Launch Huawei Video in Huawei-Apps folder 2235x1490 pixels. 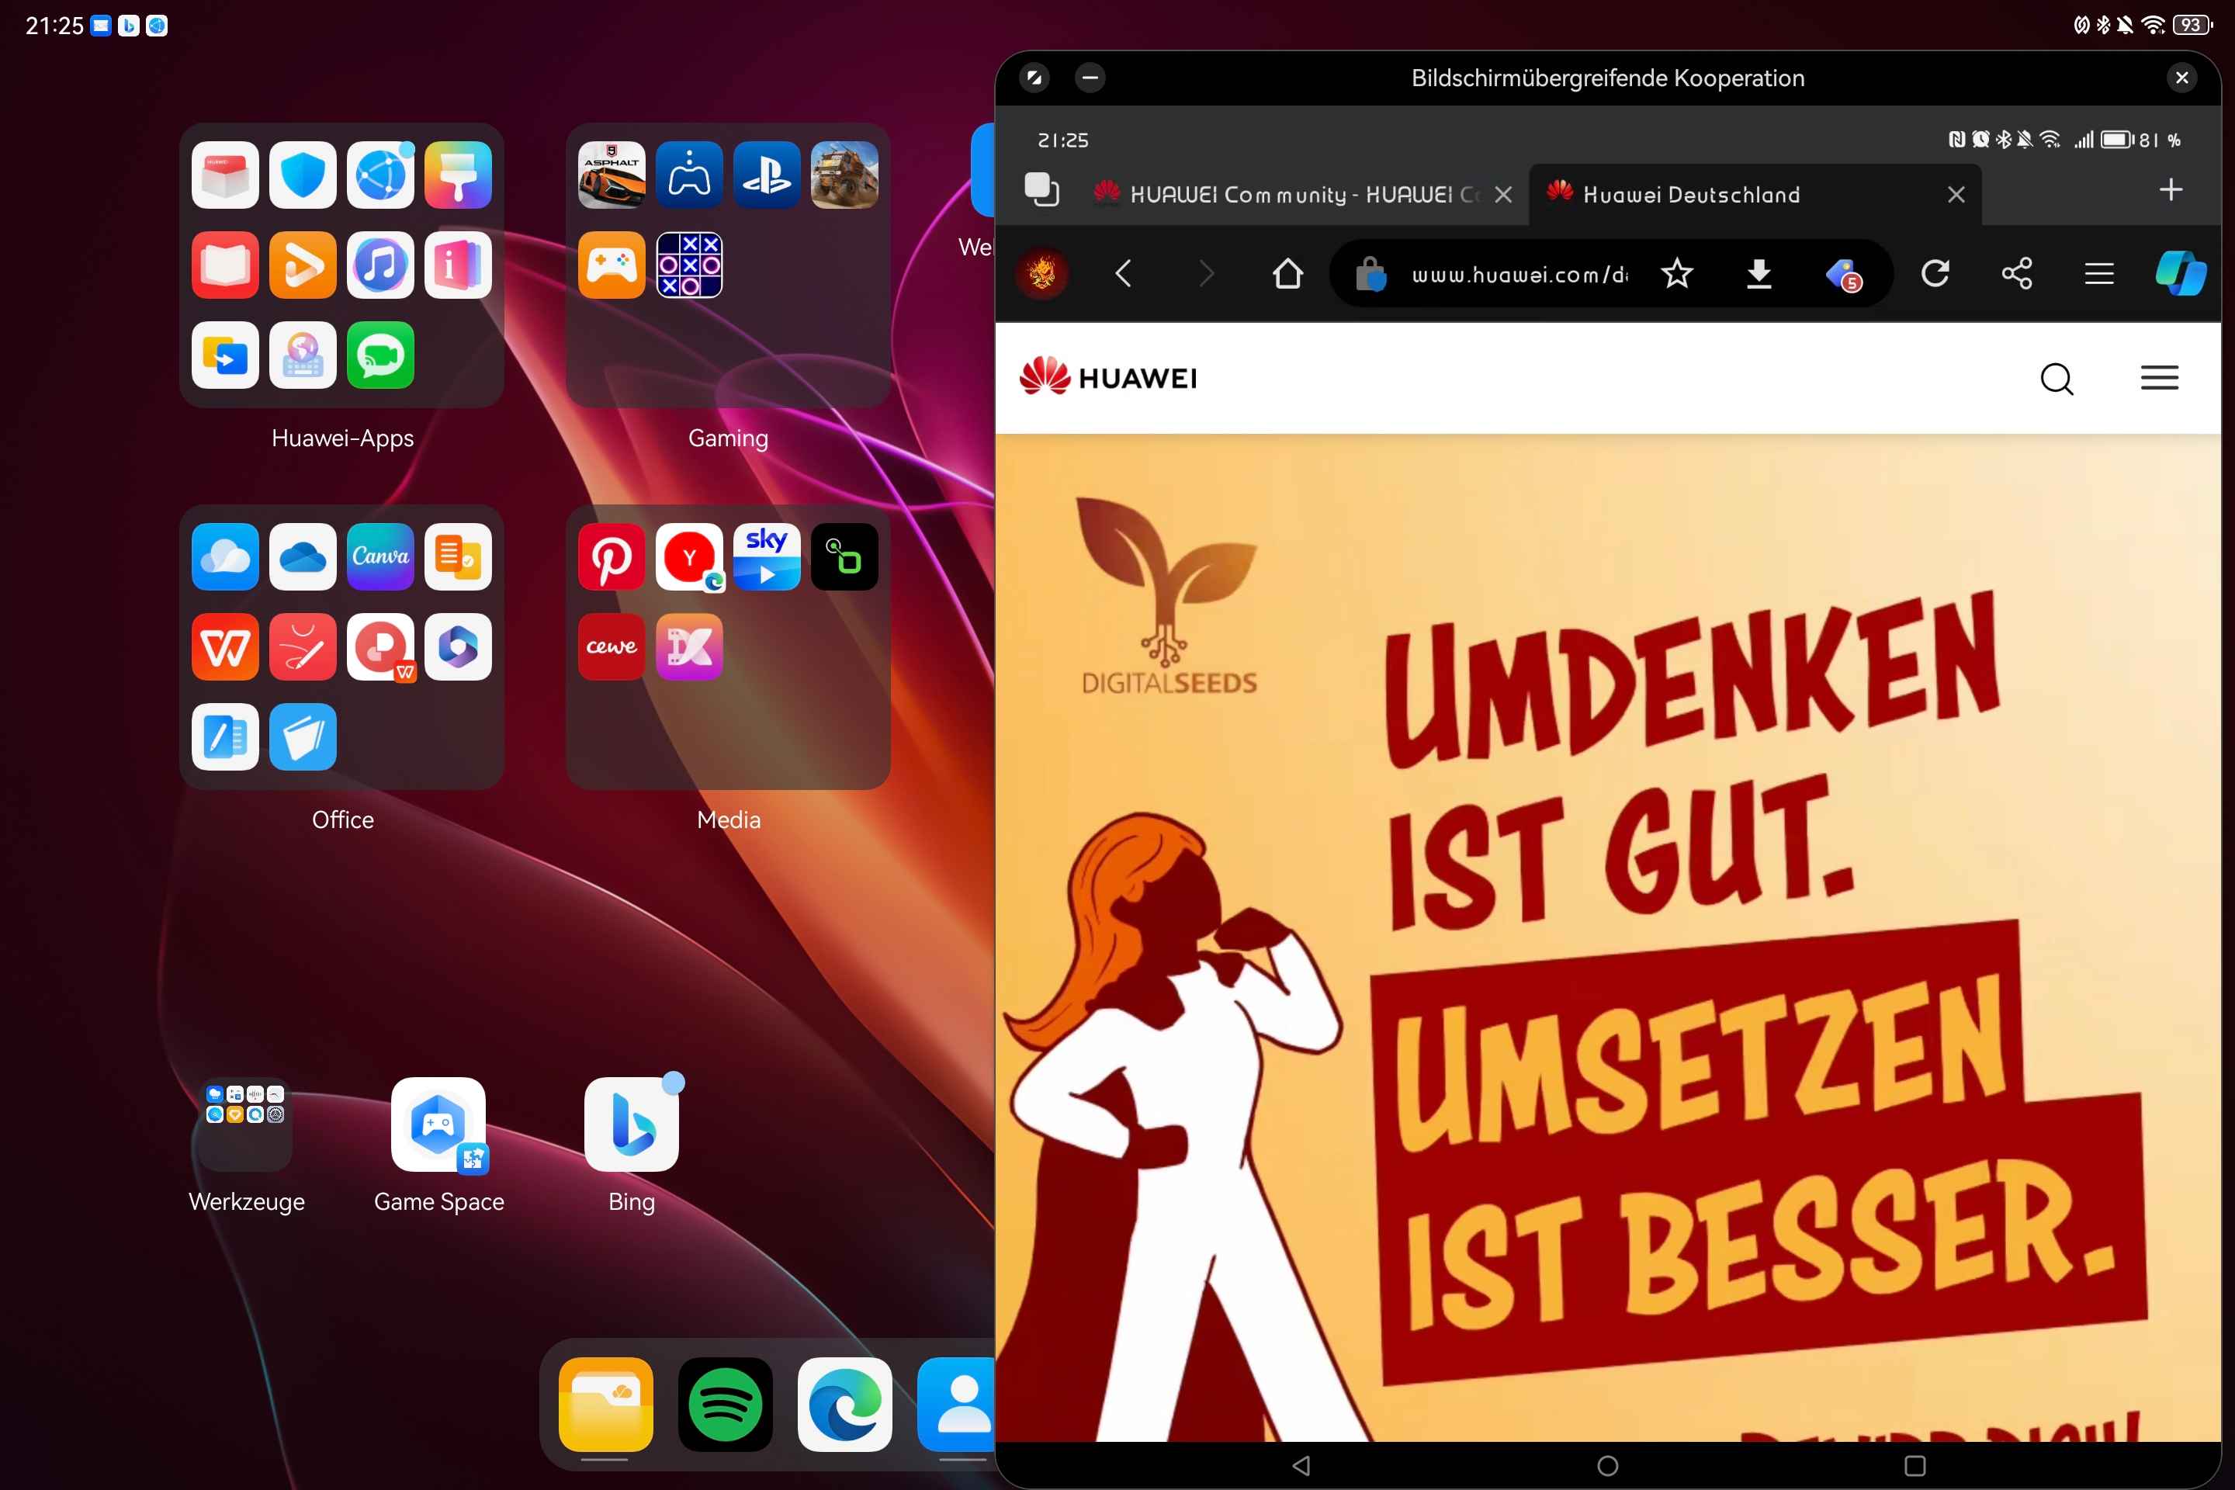[302, 264]
